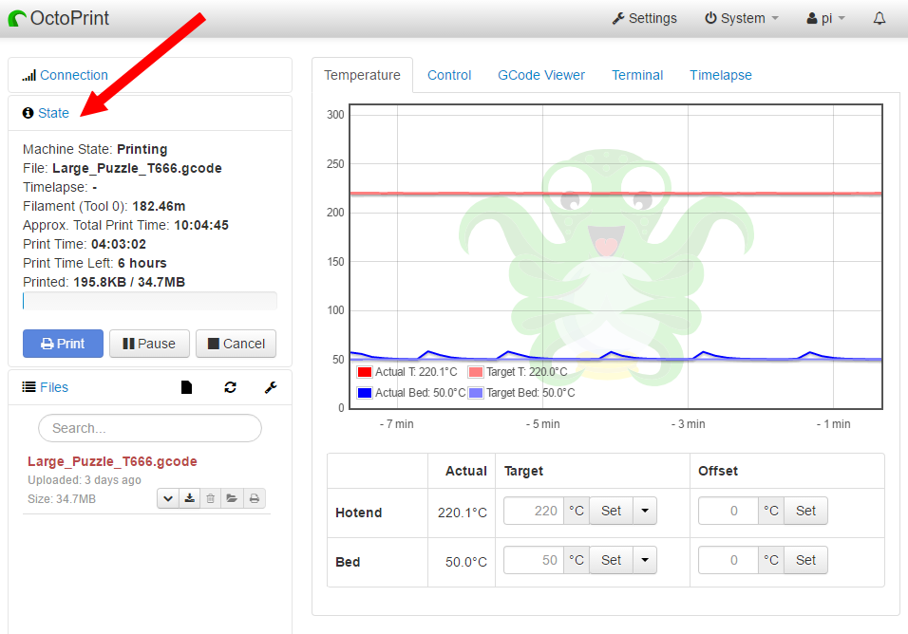Click the printer icon on the file row
Viewport: 908px width, 634px height.
255,498
